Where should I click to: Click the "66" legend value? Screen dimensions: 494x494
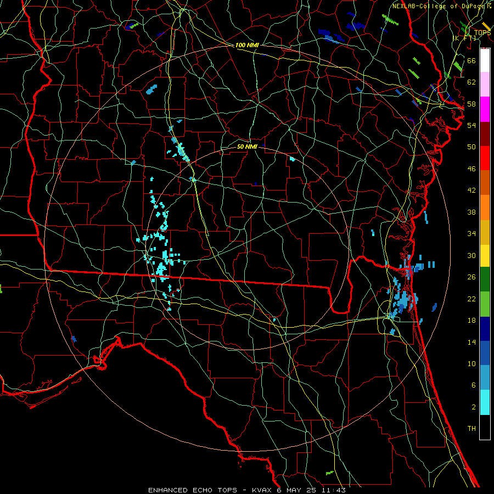471,60
